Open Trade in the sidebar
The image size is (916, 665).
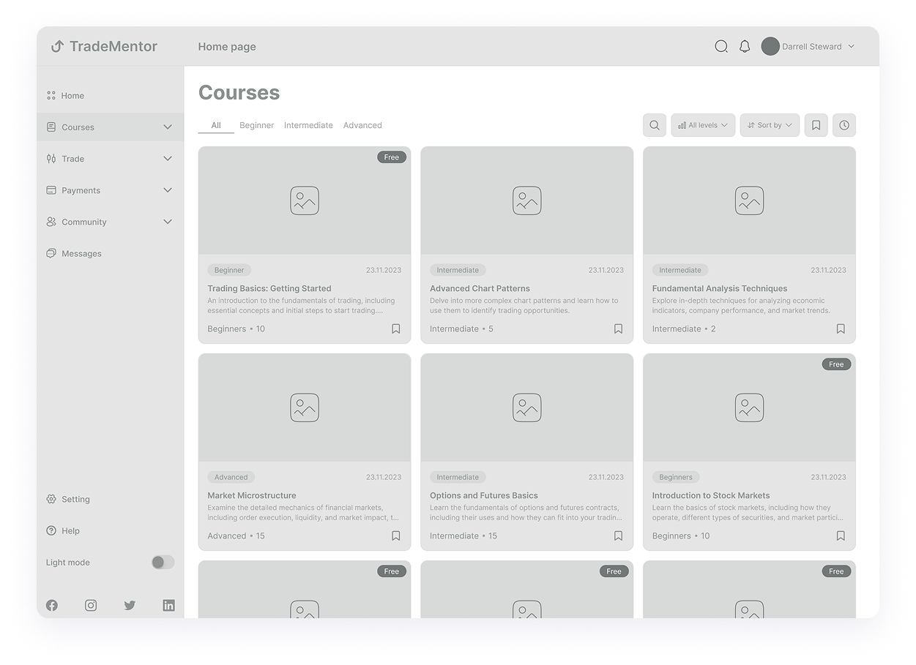click(110, 158)
